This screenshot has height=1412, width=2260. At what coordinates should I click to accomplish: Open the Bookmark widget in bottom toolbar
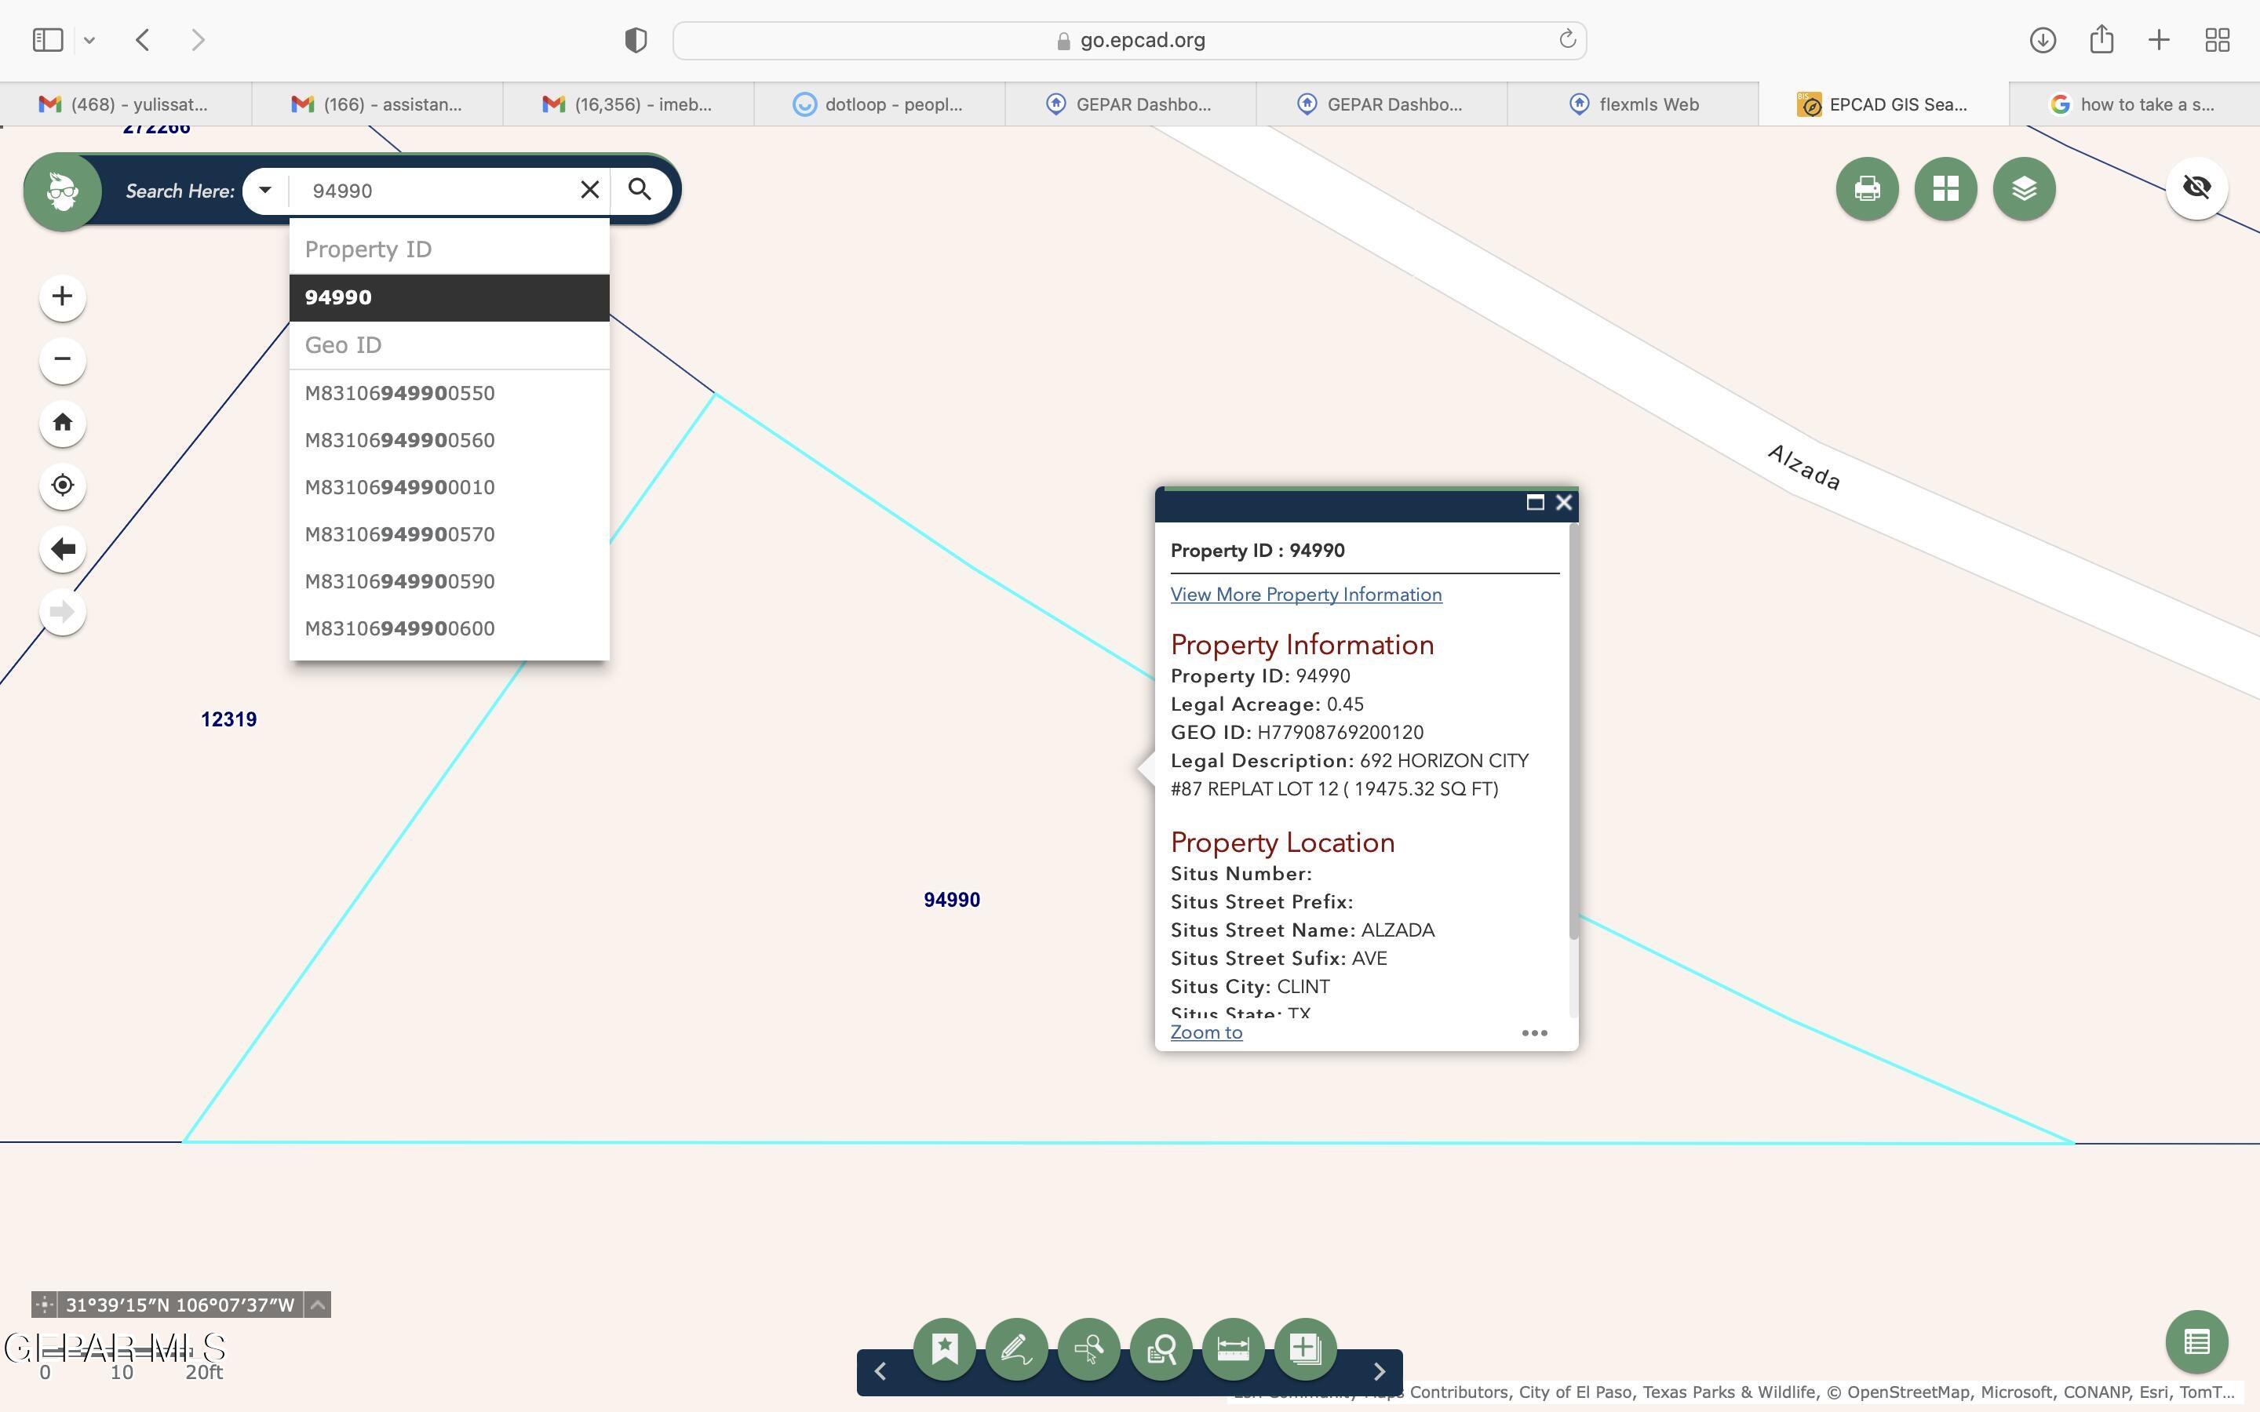tap(944, 1348)
